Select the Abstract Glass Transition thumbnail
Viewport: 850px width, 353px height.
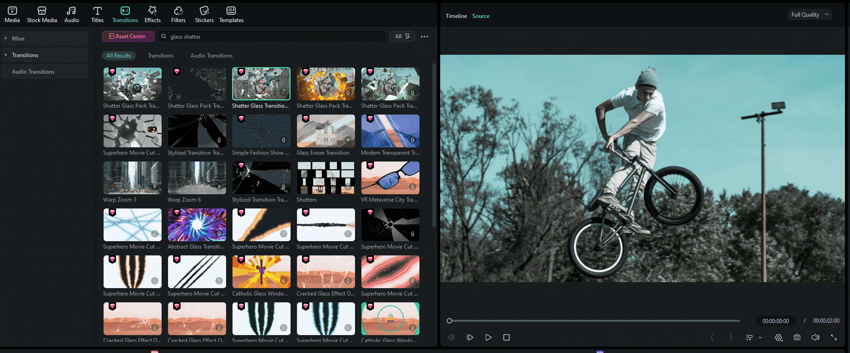[197, 225]
